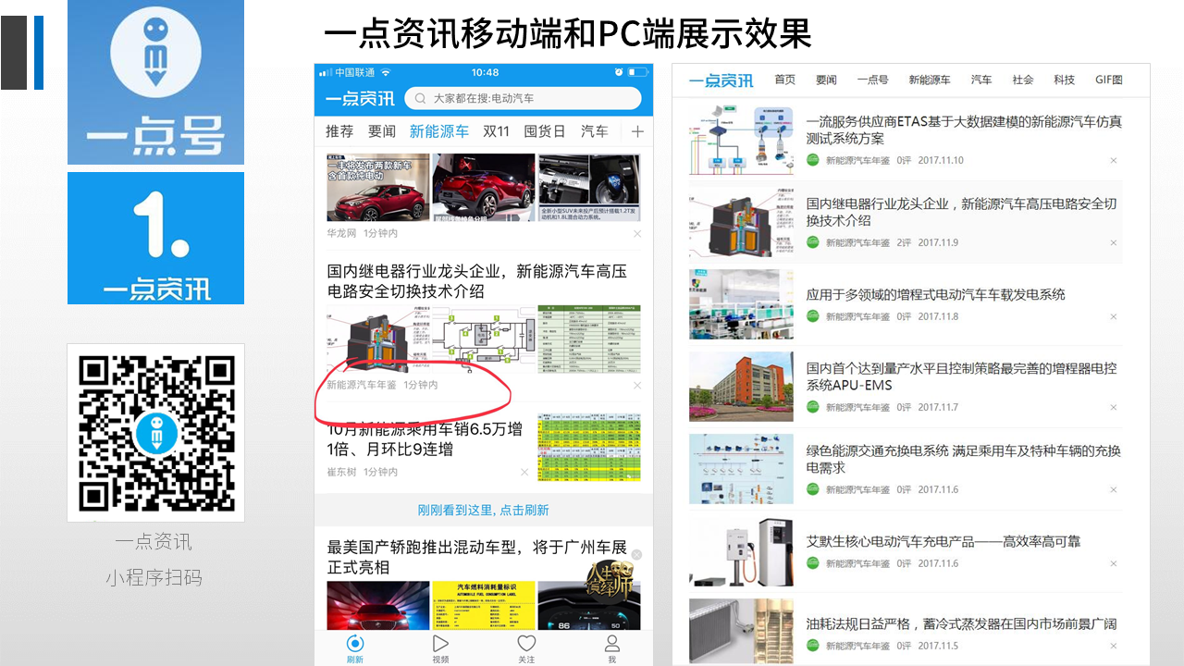Click charging station product thumbnail
The image size is (1184, 666).
click(741, 550)
